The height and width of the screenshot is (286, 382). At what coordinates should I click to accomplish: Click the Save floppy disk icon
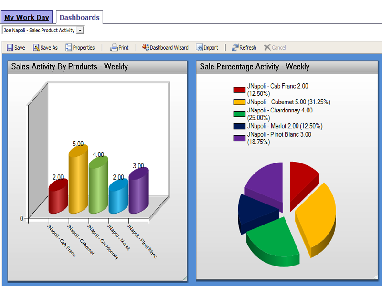pyautogui.click(x=10, y=48)
